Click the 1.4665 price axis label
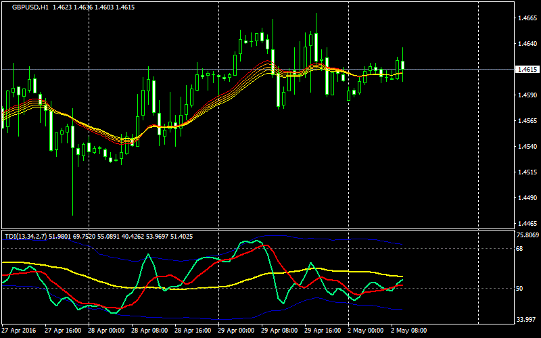The height and width of the screenshot is (338, 541). [x=528, y=18]
